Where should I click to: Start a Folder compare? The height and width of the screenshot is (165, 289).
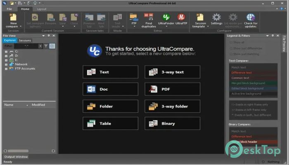click(110, 106)
